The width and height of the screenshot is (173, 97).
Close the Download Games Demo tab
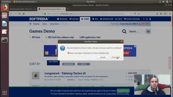[64, 9]
